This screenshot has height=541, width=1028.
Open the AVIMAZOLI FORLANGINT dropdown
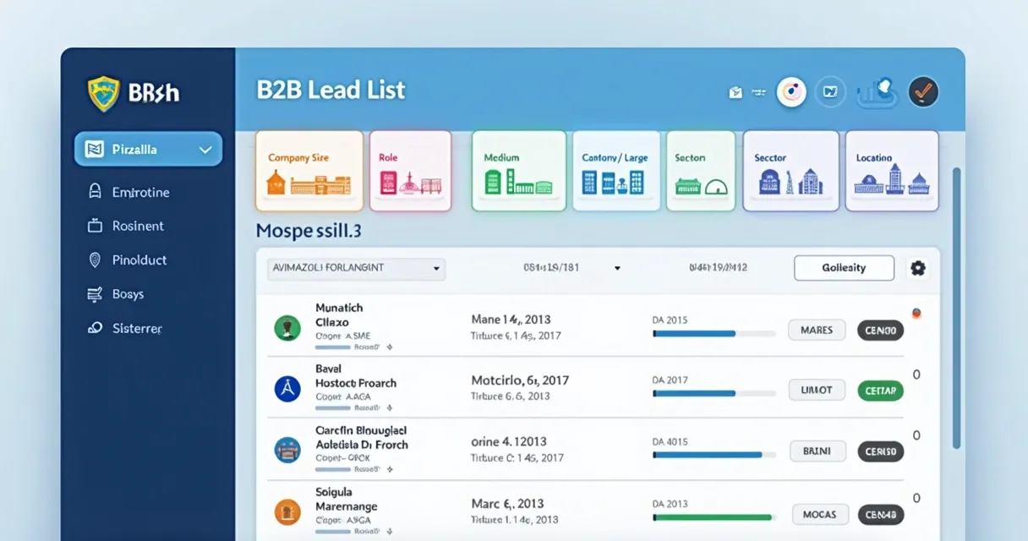click(x=356, y=269)
